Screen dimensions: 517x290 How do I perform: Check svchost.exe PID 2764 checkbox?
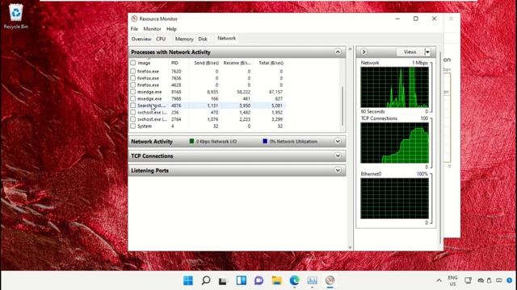(132, 119)
